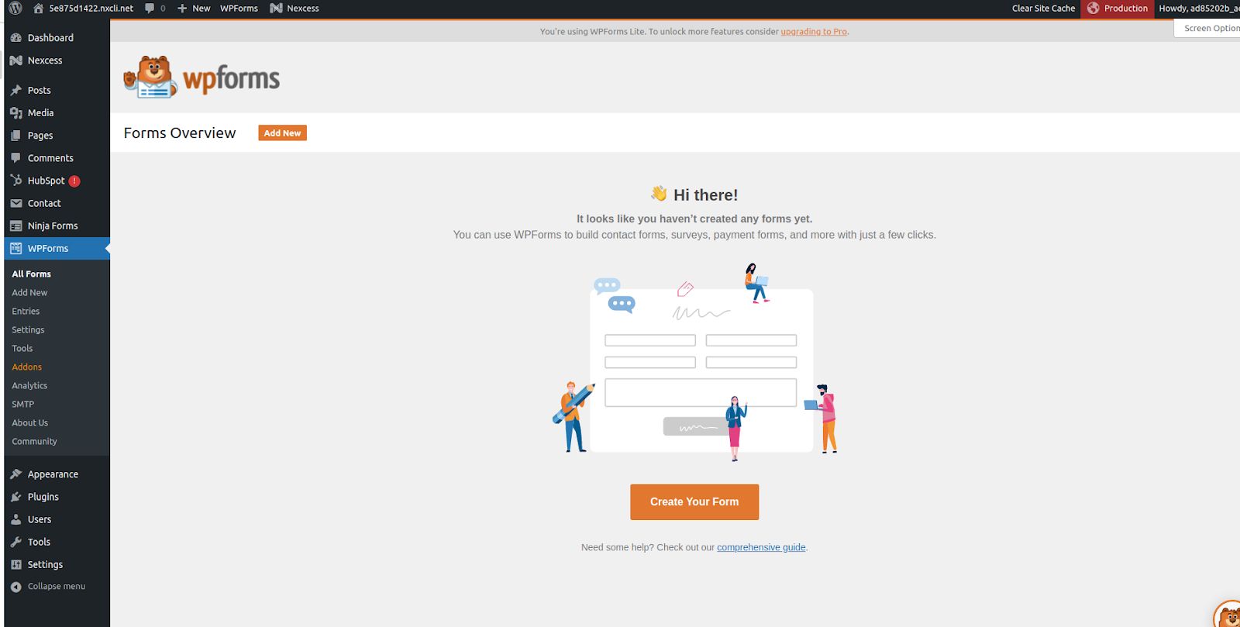Viewport: 1240px width, 627px height.
Task: Open the comprehensive guide link
Action: click(x=761, y=547)
